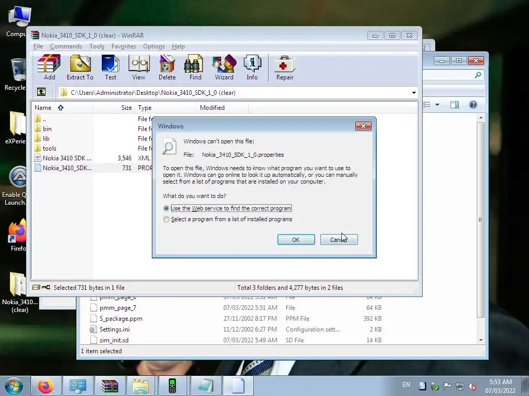Click the Windows Explorer taskbar icon
Image resolution: width=529 pixels, height=396 pixels.
(141, 386)
